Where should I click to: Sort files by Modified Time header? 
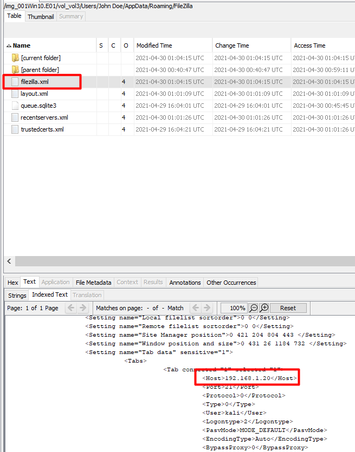pos(154,46)
